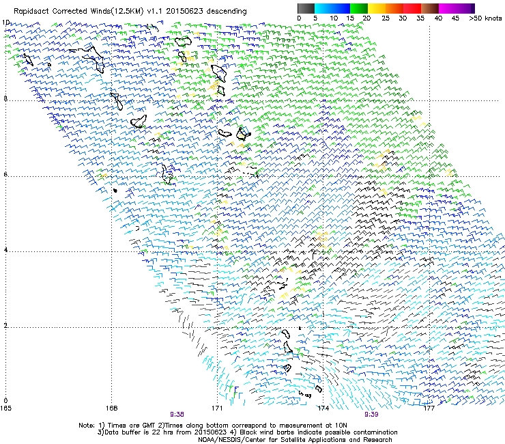Click the latitude label '4' on left axis
This screenshot has height=444, width=505.
coord(5,249)
